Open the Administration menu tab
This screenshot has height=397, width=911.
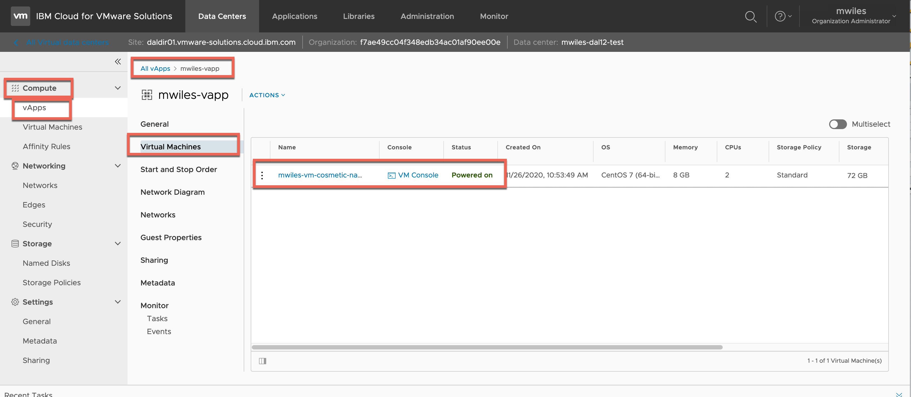427,16
